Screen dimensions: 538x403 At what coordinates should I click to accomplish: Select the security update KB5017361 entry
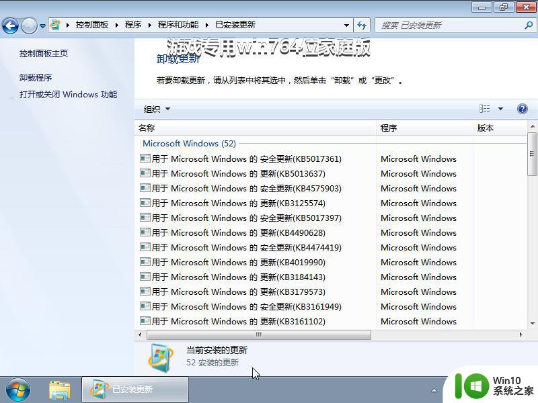[x=246, y=159]
